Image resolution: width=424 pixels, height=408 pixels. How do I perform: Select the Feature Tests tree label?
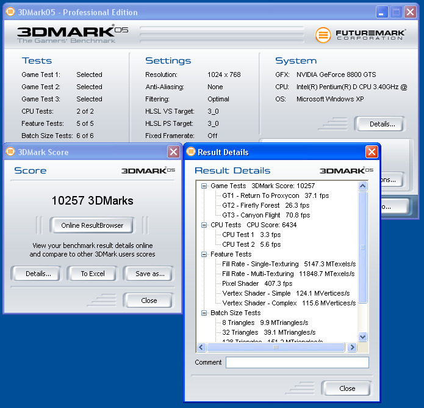(x=231, y=254)
